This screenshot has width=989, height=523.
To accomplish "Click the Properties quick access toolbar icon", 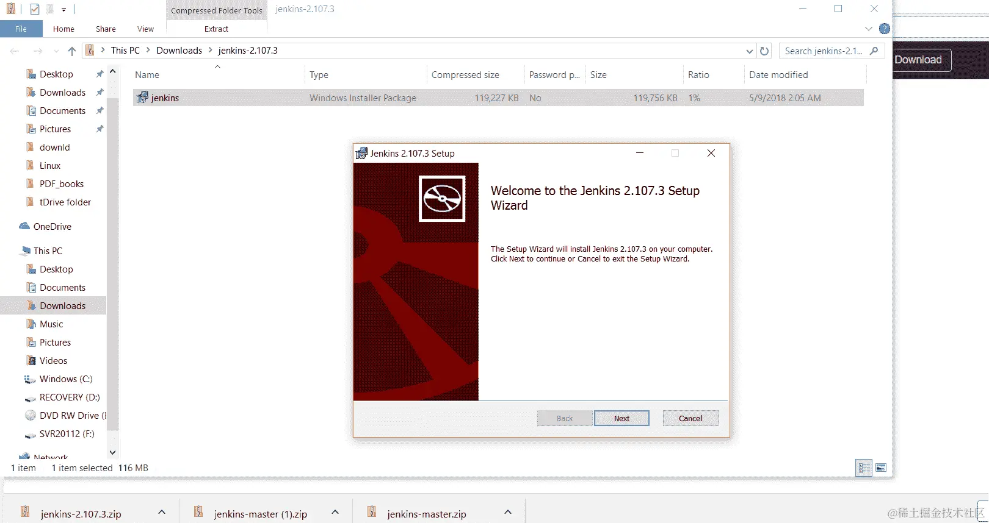I will (x=35, y=9).
